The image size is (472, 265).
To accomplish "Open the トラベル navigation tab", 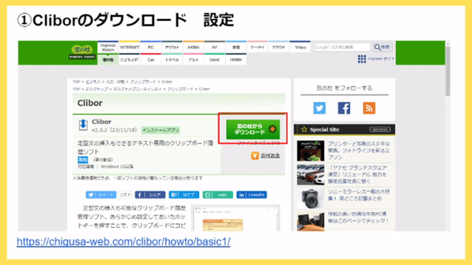I will pos(172,60).
